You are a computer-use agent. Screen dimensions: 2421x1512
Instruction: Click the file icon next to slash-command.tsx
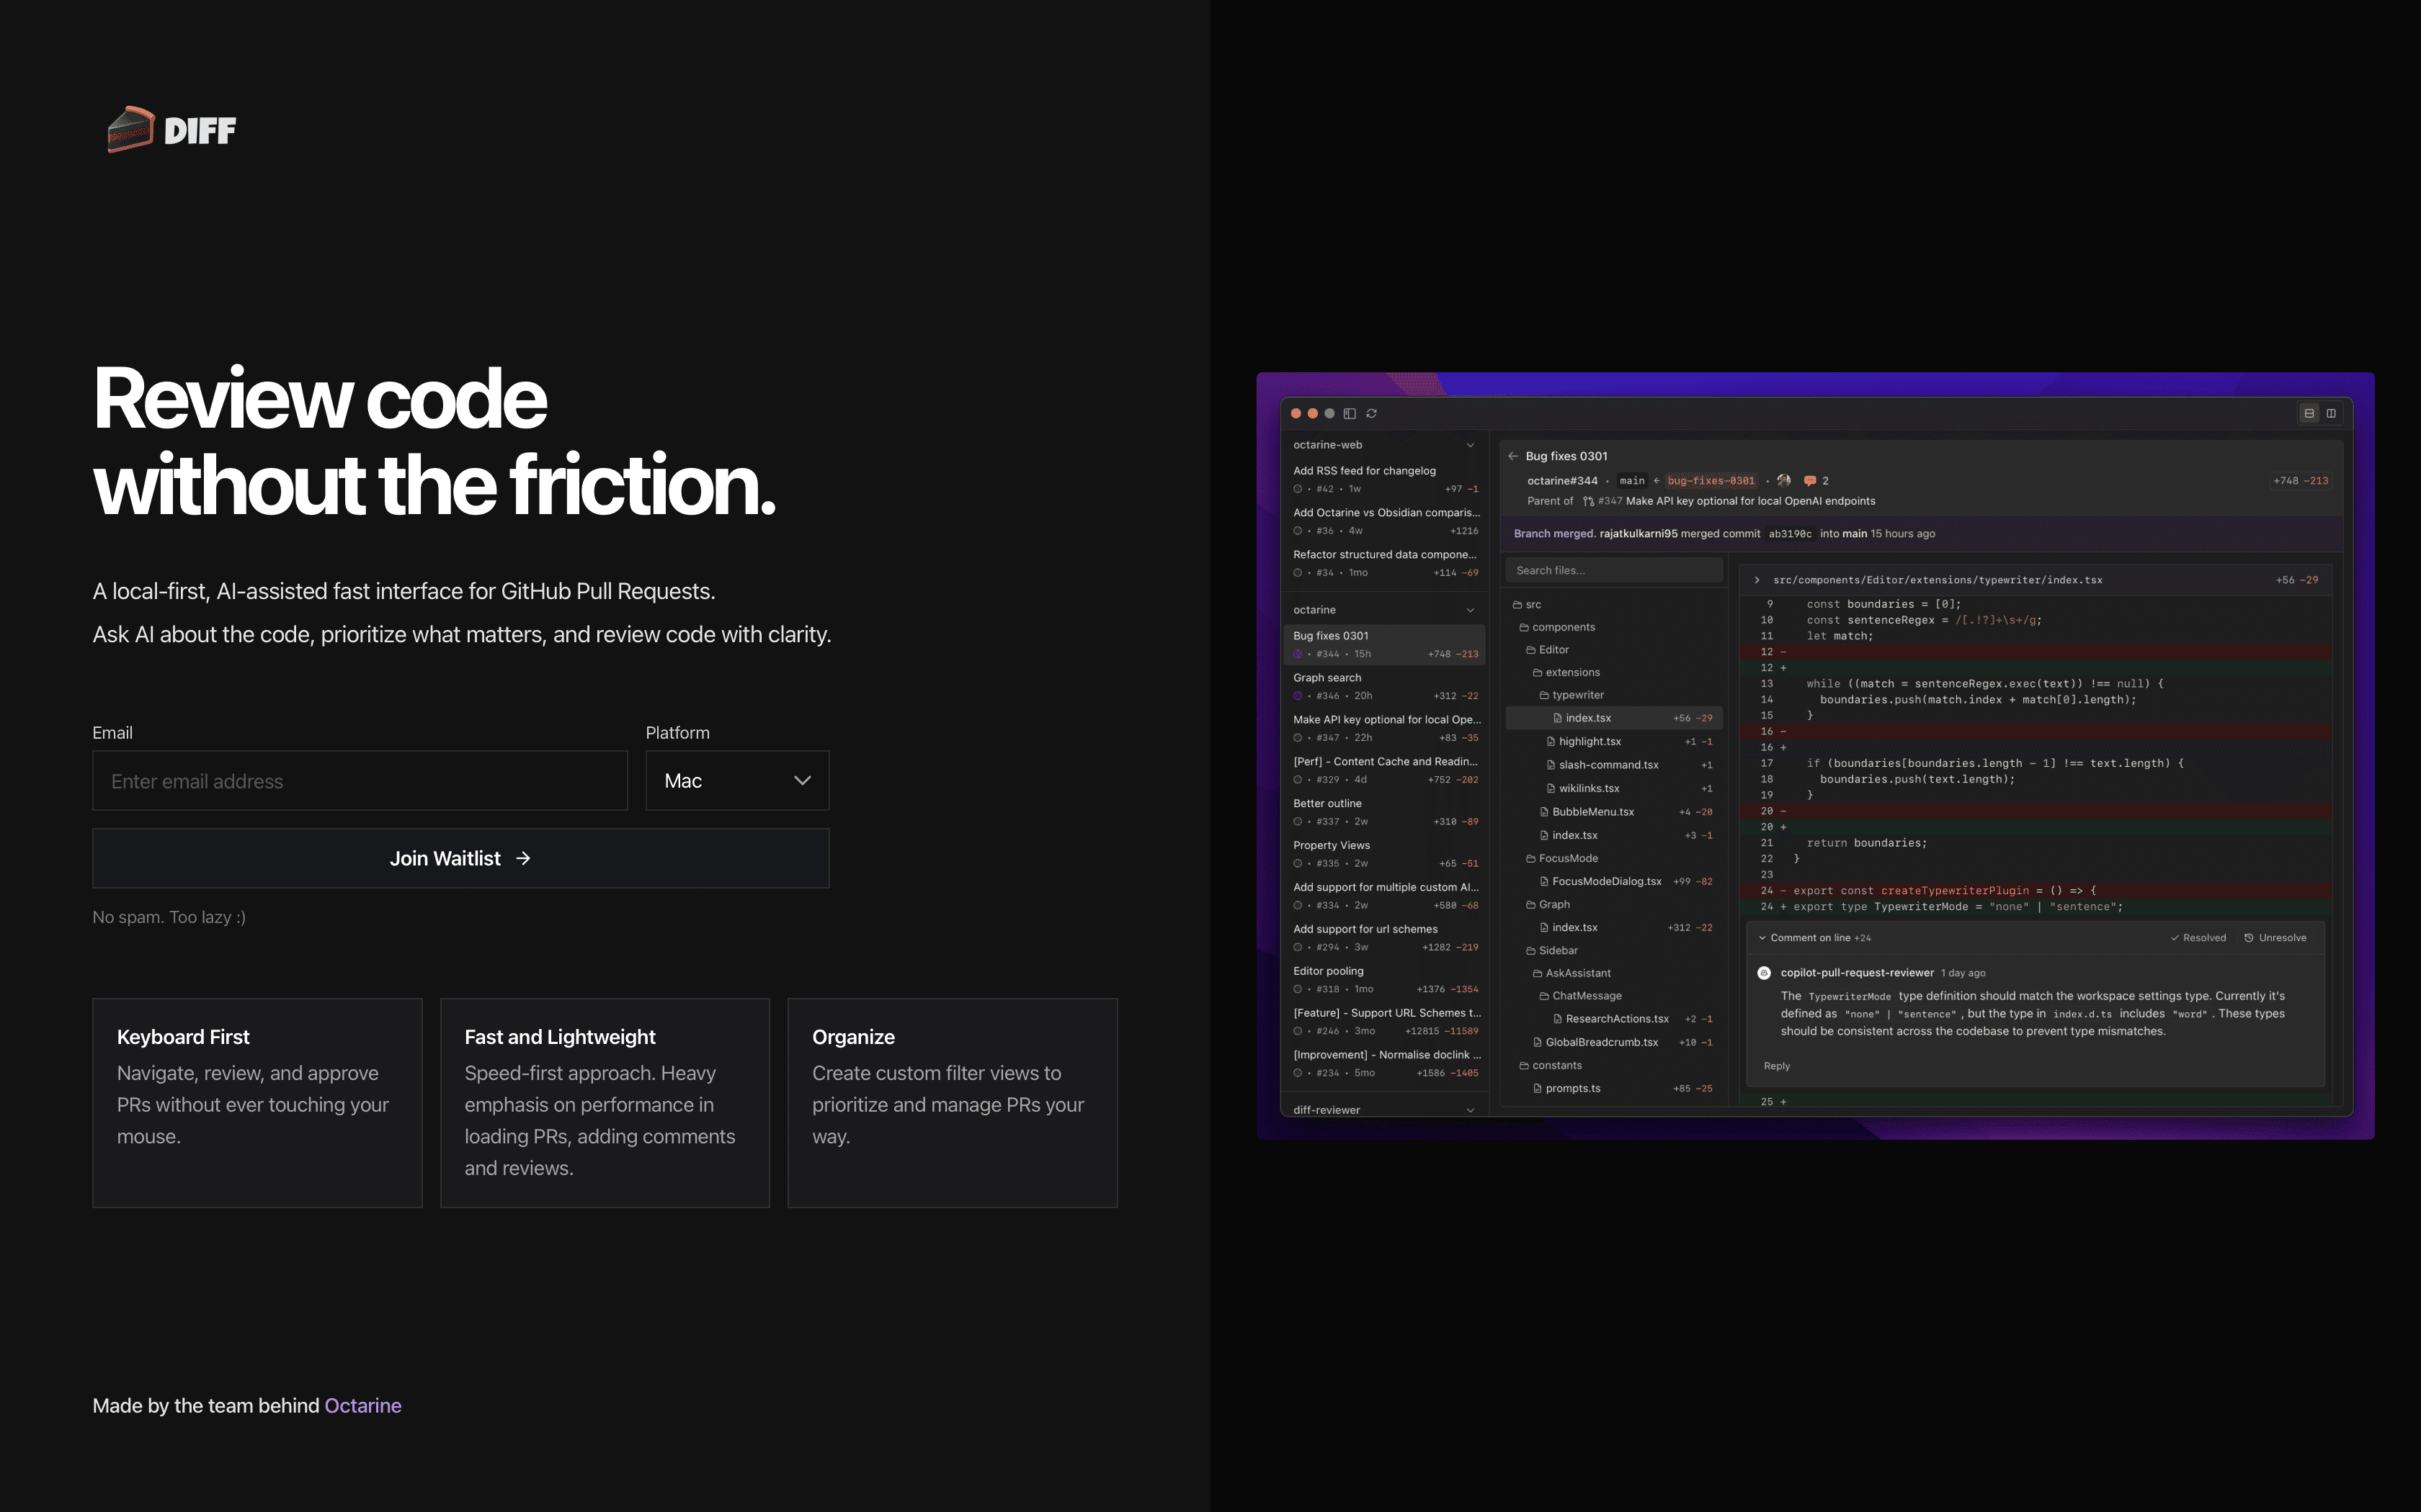tap(1551, 765)
